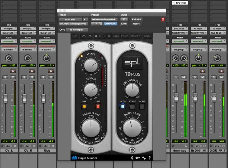Open the question mark help icon
Screen dimensions: 228x168
[149, 158]
